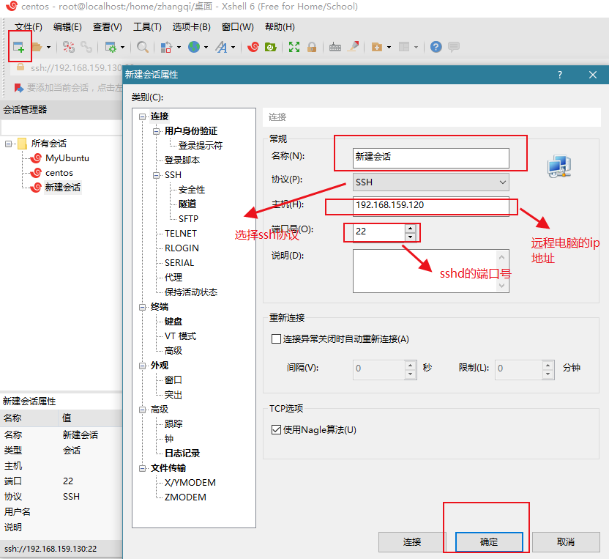Launch Xftp with the green folder icon
This screenshot has width=609, height=559.
tap(270, 47)
